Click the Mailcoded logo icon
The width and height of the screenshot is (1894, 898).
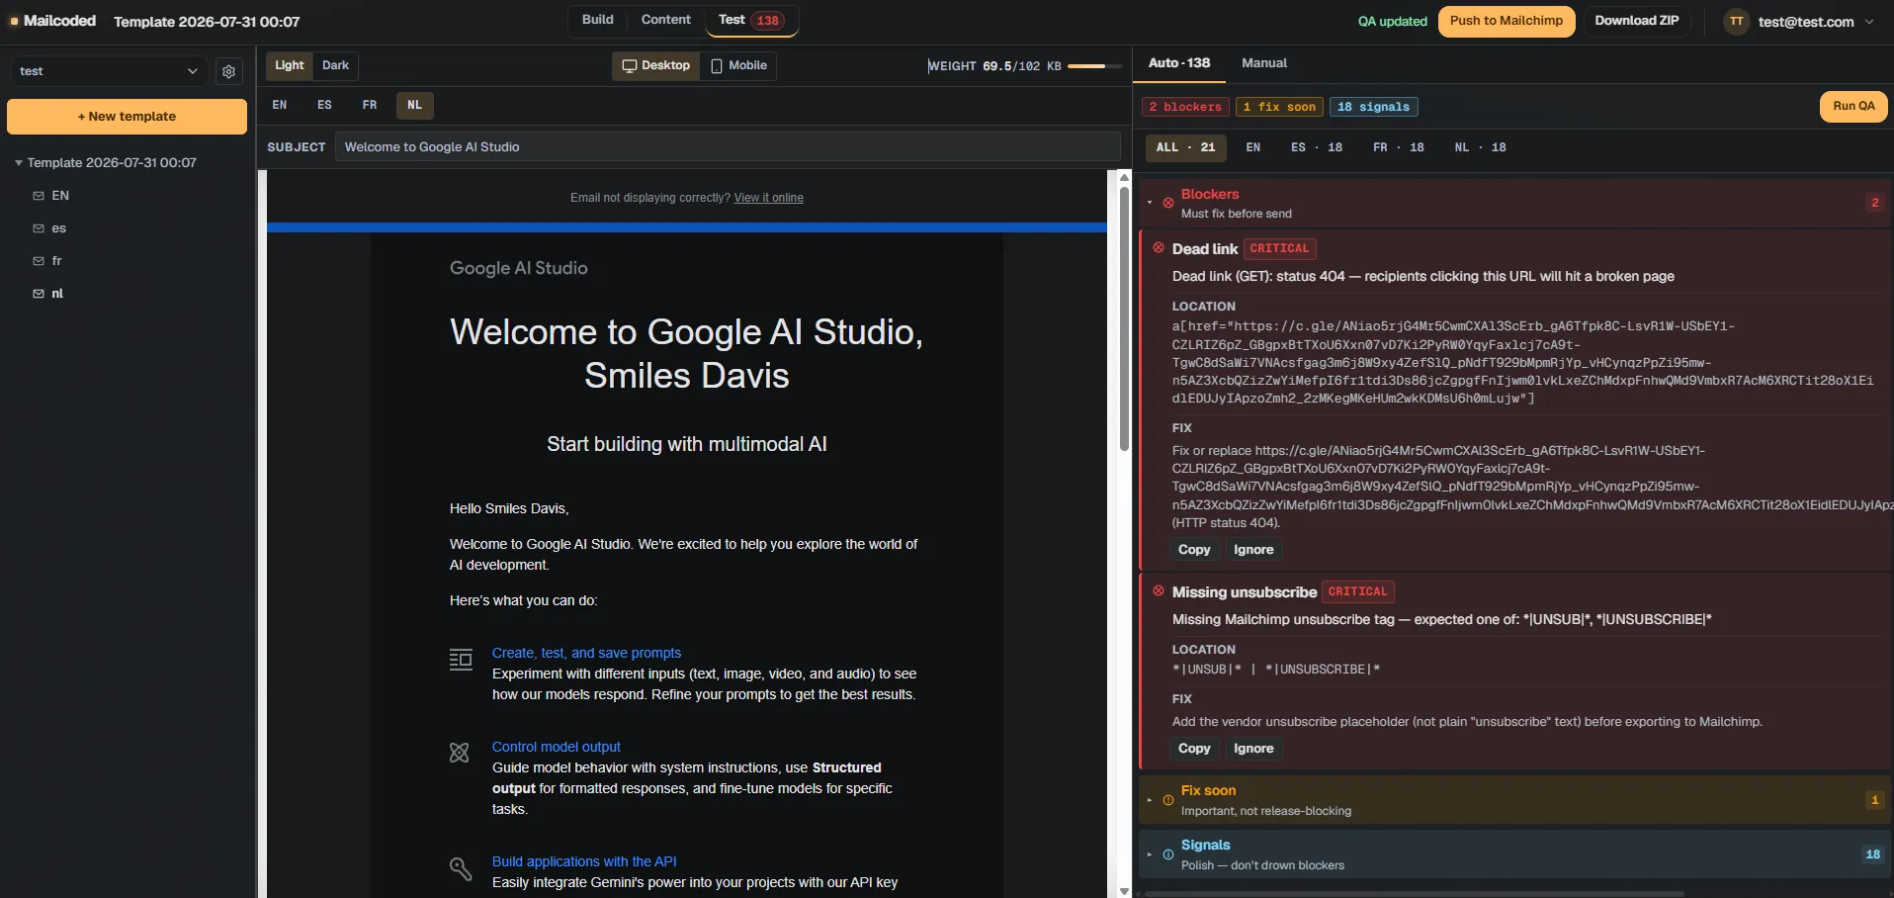(x=15, y=21)
